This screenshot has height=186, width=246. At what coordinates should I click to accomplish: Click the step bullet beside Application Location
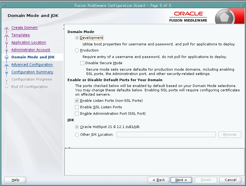pos(6,43)
